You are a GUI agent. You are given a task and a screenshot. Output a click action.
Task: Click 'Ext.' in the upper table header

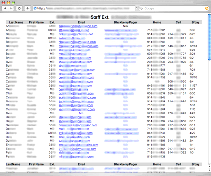tap(52, 22)
